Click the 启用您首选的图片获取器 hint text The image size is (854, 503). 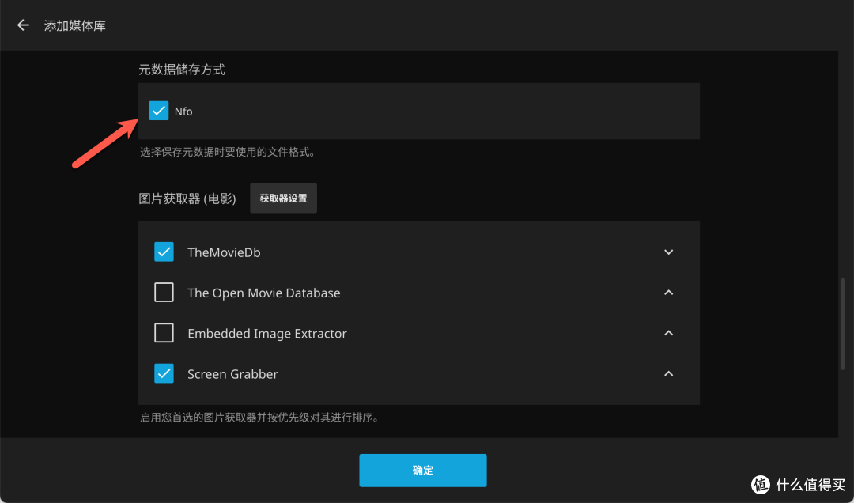pyautogui.click(x=260, y=418)
